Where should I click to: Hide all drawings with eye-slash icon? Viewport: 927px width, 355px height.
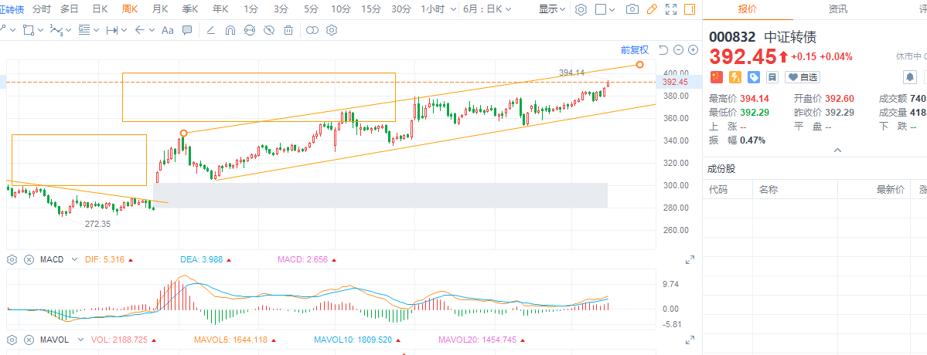269,31
